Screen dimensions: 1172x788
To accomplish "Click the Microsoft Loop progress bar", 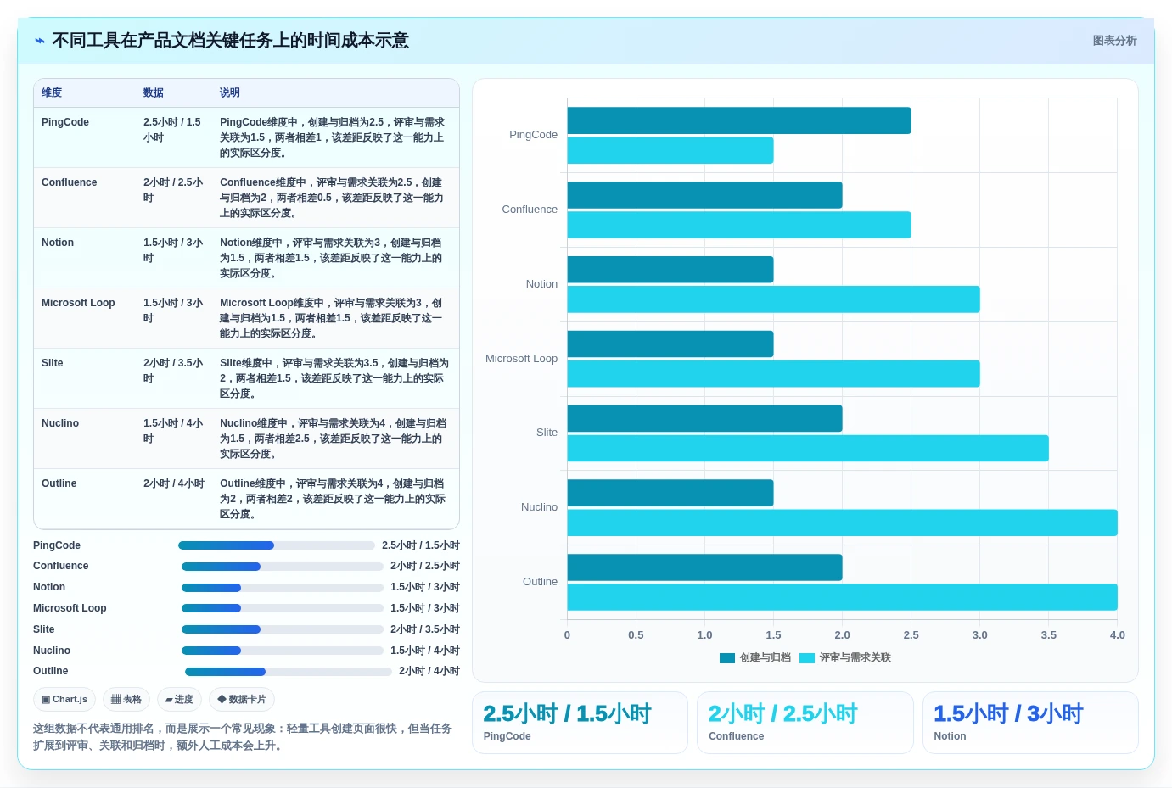I will click(283, 608).
